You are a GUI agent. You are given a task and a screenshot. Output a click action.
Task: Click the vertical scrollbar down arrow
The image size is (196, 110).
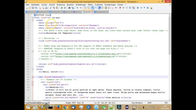(x=170, y=99)
